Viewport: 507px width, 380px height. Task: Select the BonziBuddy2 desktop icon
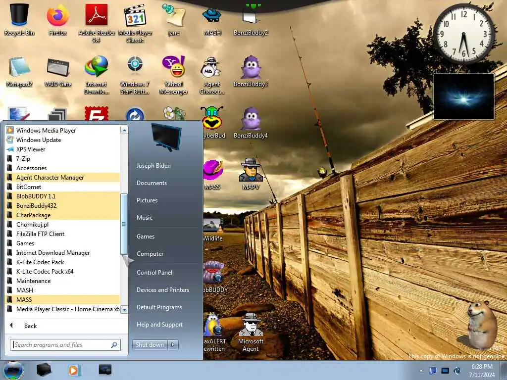(x=251, y=19)
